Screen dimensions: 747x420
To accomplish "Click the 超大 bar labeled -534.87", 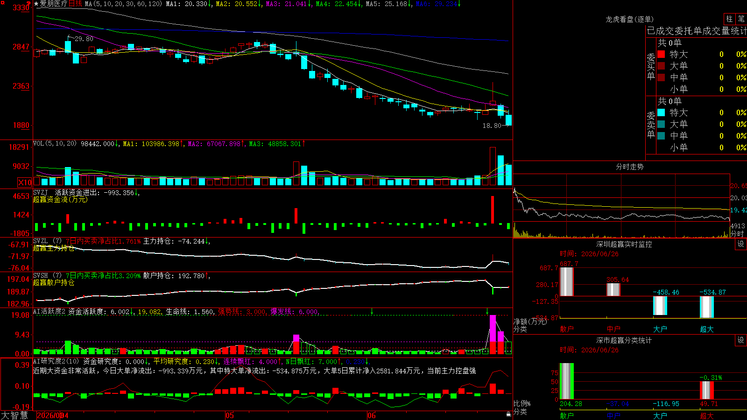I will click(706, 307).
